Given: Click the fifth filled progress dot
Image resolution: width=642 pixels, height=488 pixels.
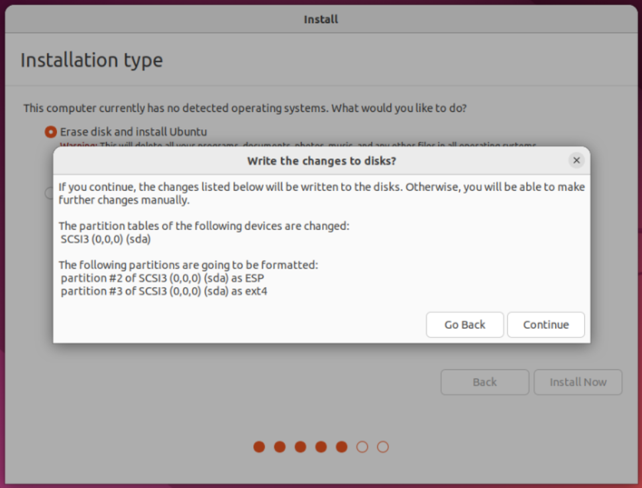Looking at the screenshot, I should (341, 447).
